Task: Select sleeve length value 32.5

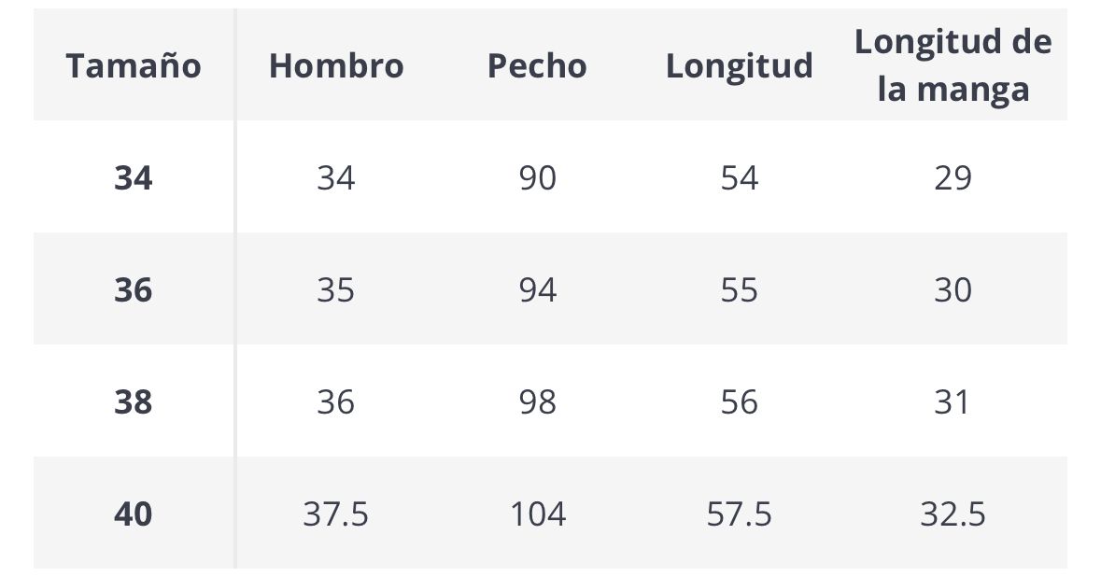Action: point(953,514)
